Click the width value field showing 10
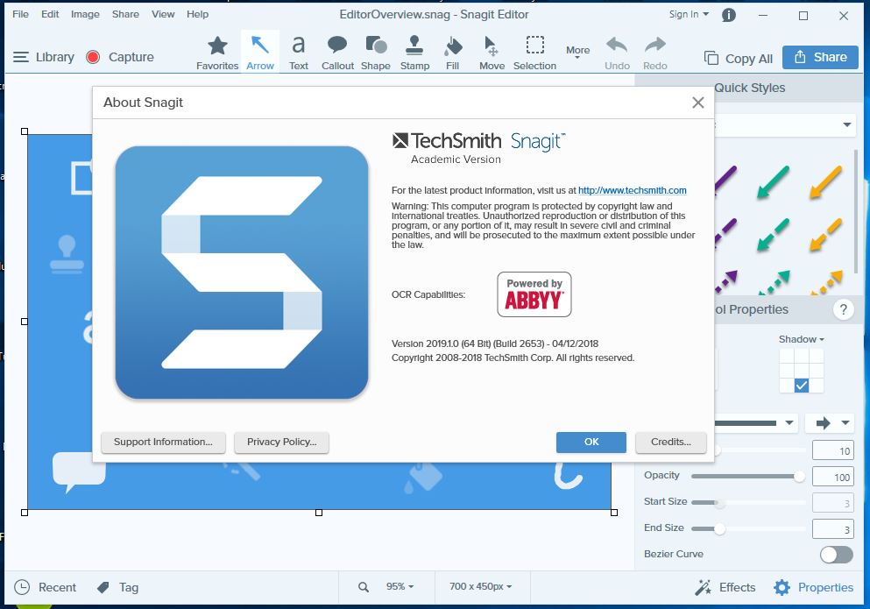The width and height of the screenshot is (870, 609). [x=833, y=450]
